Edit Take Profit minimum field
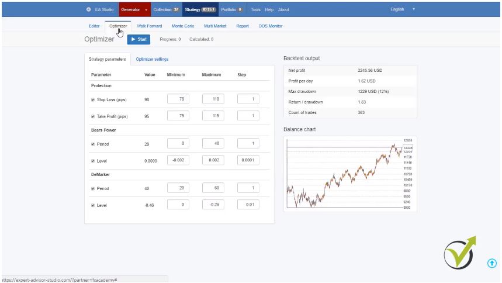 [178, 116]
